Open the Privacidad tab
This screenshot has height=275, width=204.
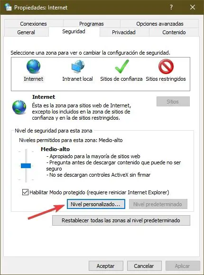pyautogui.click(x=123, y=32)
